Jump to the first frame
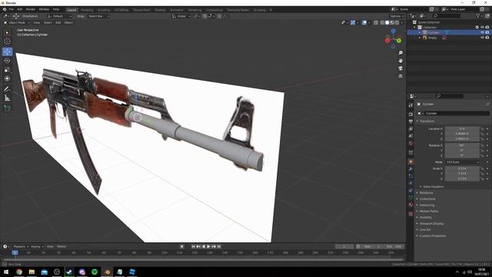The width and height of the screenshot is (492, 277). pyautogui.click(x=193, y=246)
